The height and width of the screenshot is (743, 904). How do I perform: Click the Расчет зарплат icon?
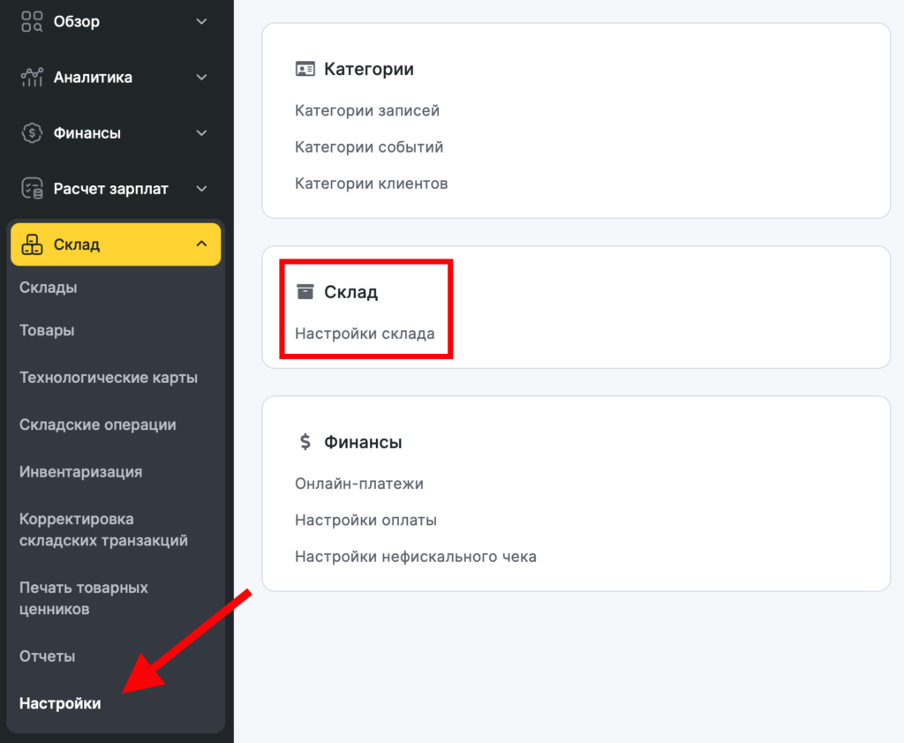pos(32,189)
